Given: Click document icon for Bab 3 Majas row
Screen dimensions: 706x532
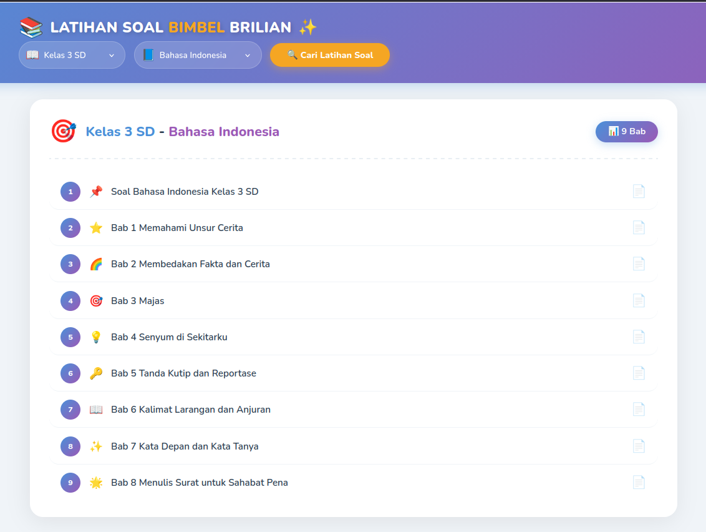Looking at the screenshot, I should coord(639,300).
